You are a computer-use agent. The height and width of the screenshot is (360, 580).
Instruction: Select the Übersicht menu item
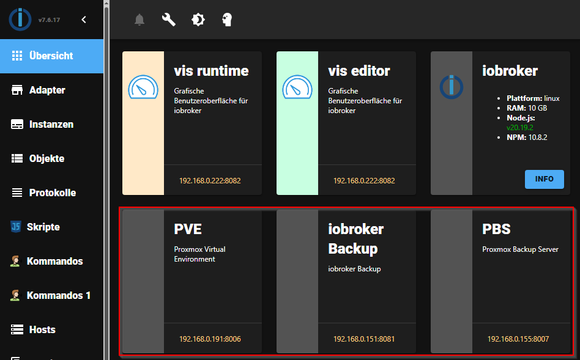coord(52,56)
